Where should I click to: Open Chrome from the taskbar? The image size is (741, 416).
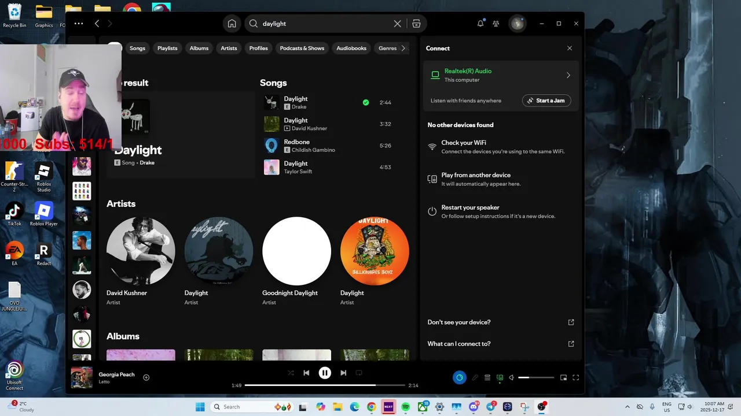point(371,407)
